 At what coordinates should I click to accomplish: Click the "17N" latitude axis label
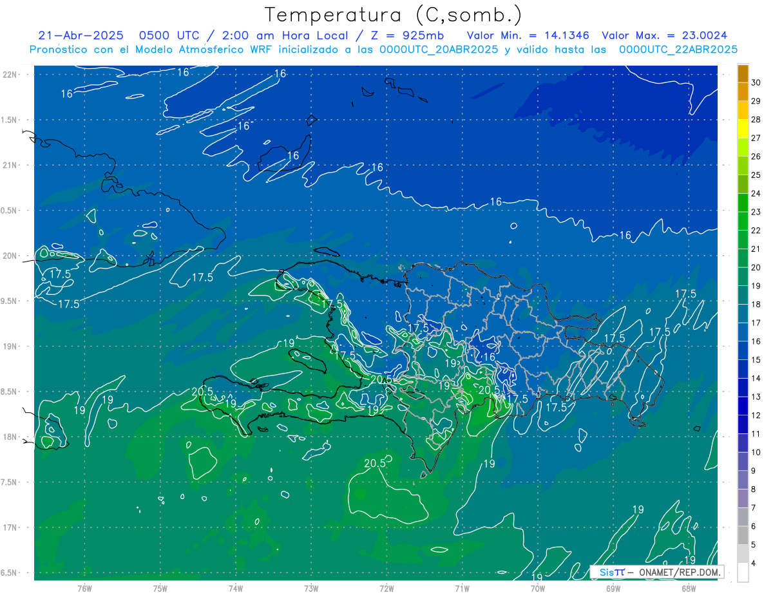(x=11, y=528)
